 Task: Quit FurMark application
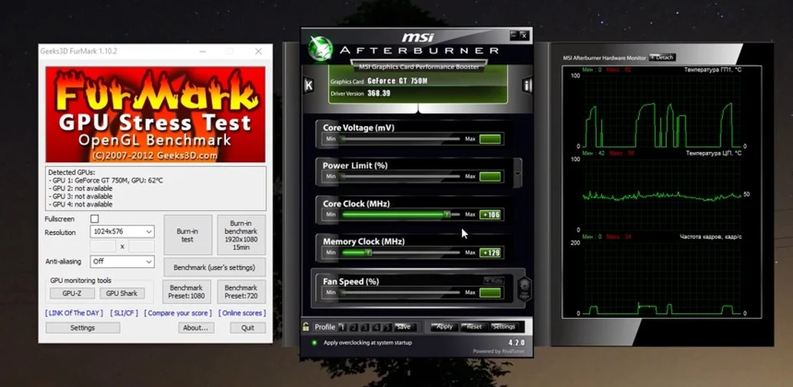[247, 328]
